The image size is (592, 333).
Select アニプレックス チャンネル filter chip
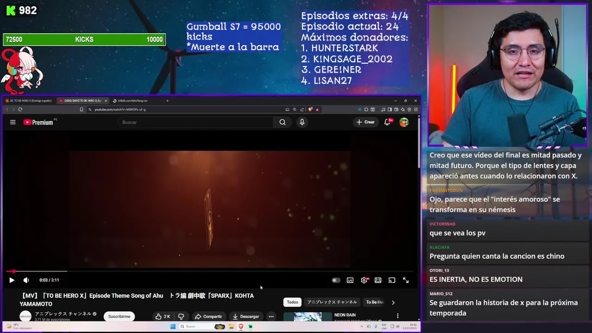pos(332,302)
